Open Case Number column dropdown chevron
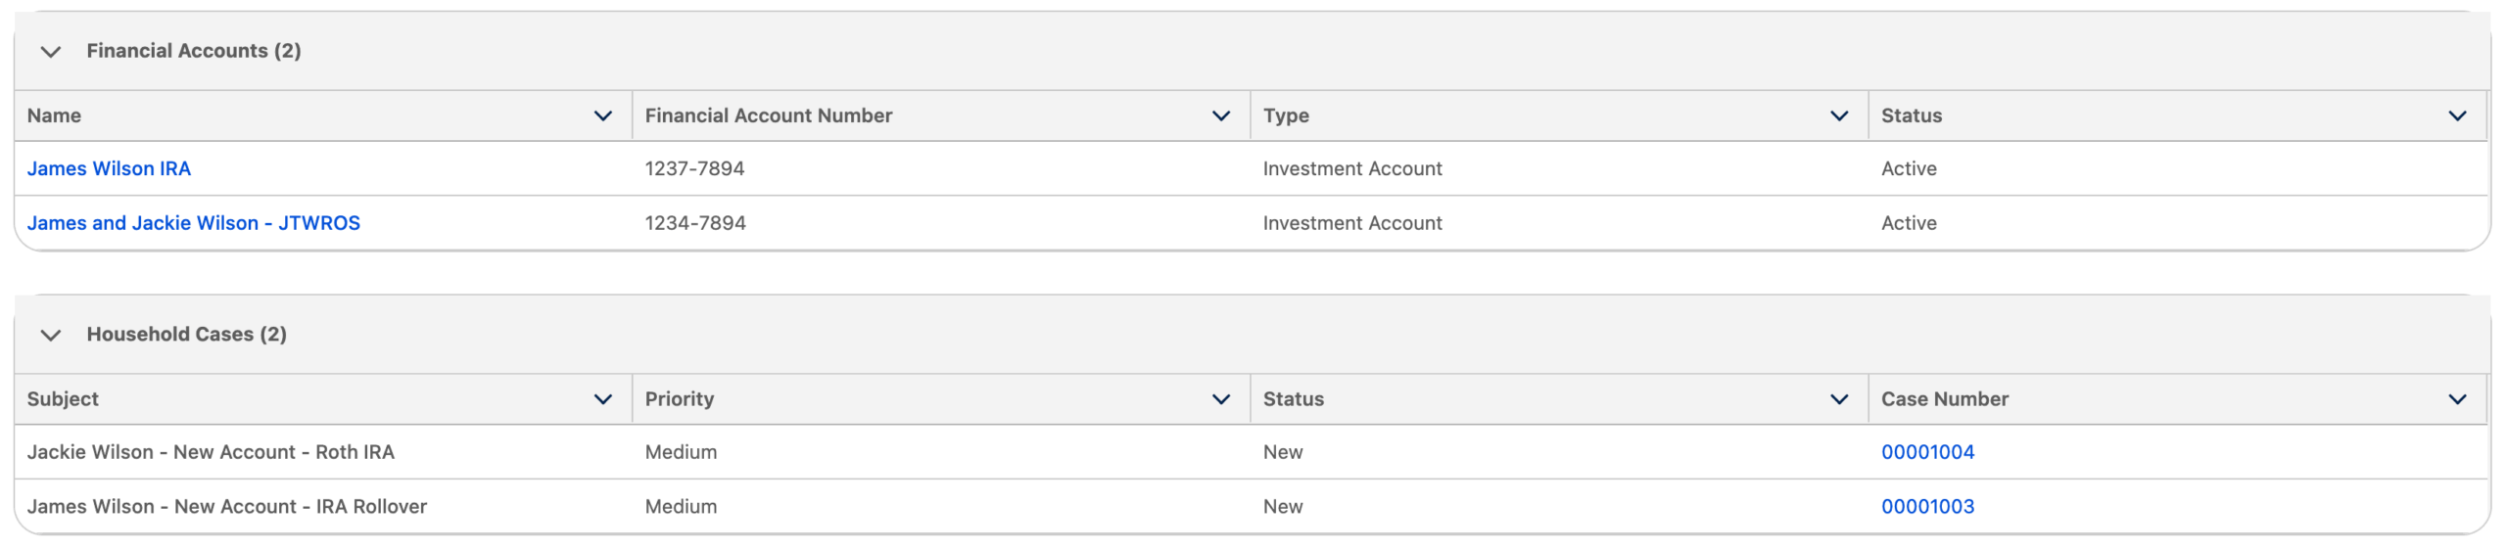The width and height of the screenshot is (2507, 549). pyautogui.click(x=2456, y=399)
